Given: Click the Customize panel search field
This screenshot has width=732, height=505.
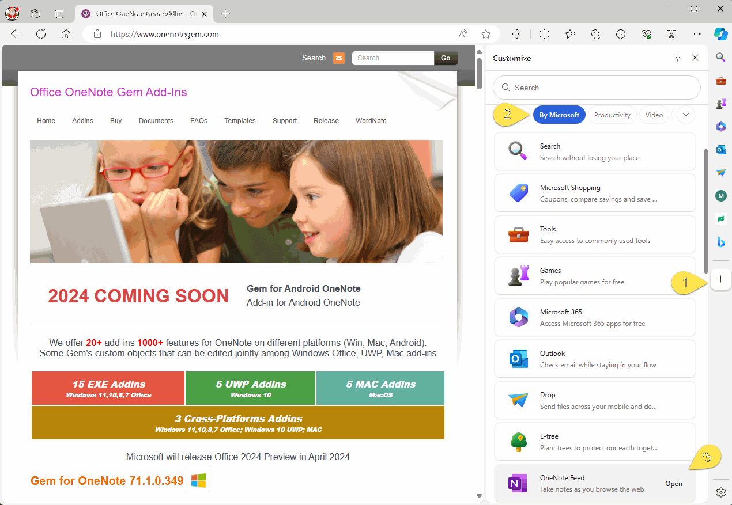Looking at the screenshot, I should 597,88.
